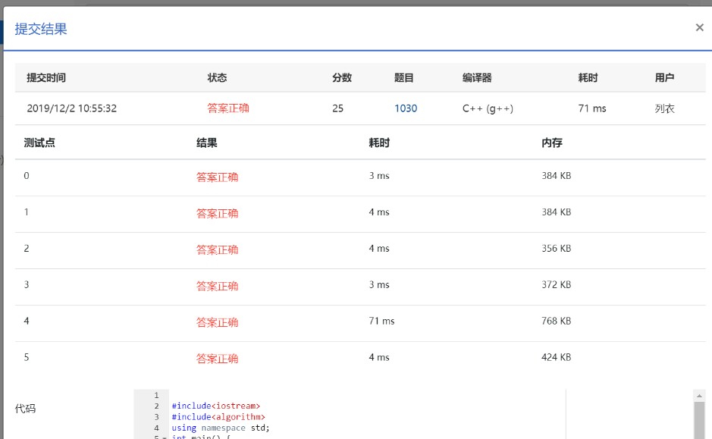Image resolution: width=712 pixels, height=439 pixels.
Task: Close the 提交结果 submission dialog
Action: [x=699, y=27]
